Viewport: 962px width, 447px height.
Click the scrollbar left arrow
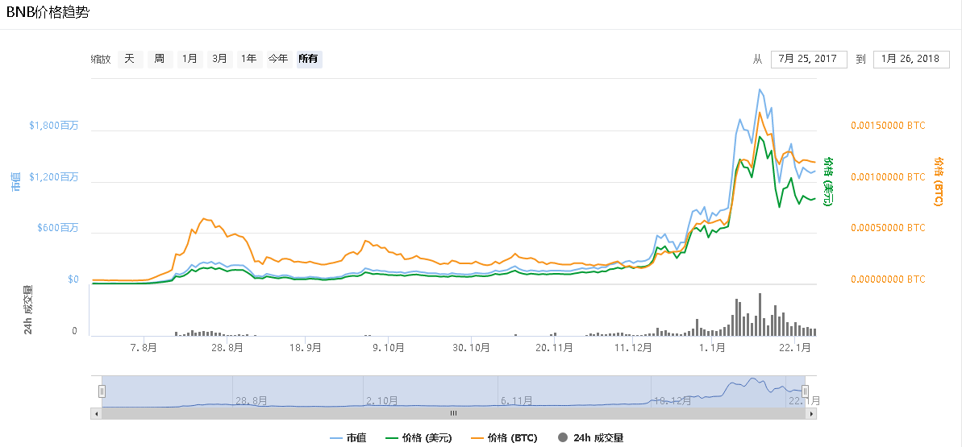[x=96, y=413]
